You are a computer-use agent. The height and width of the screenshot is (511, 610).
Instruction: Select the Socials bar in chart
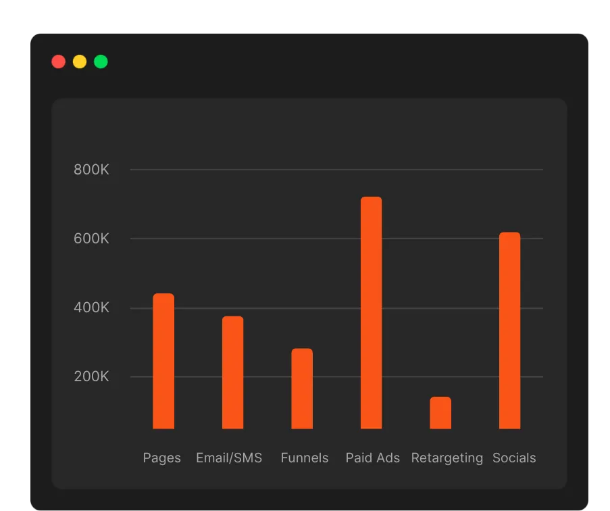pyautogui.click(x=509, y=331)
